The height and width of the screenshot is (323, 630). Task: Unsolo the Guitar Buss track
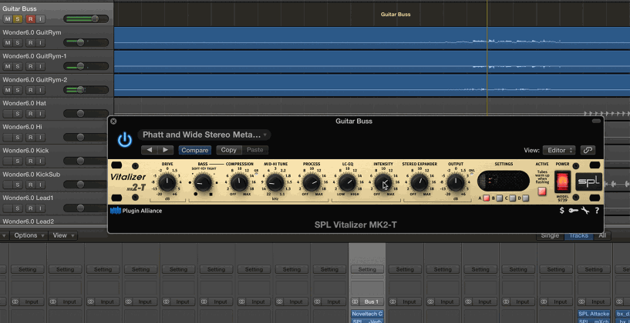pos(17,18)
